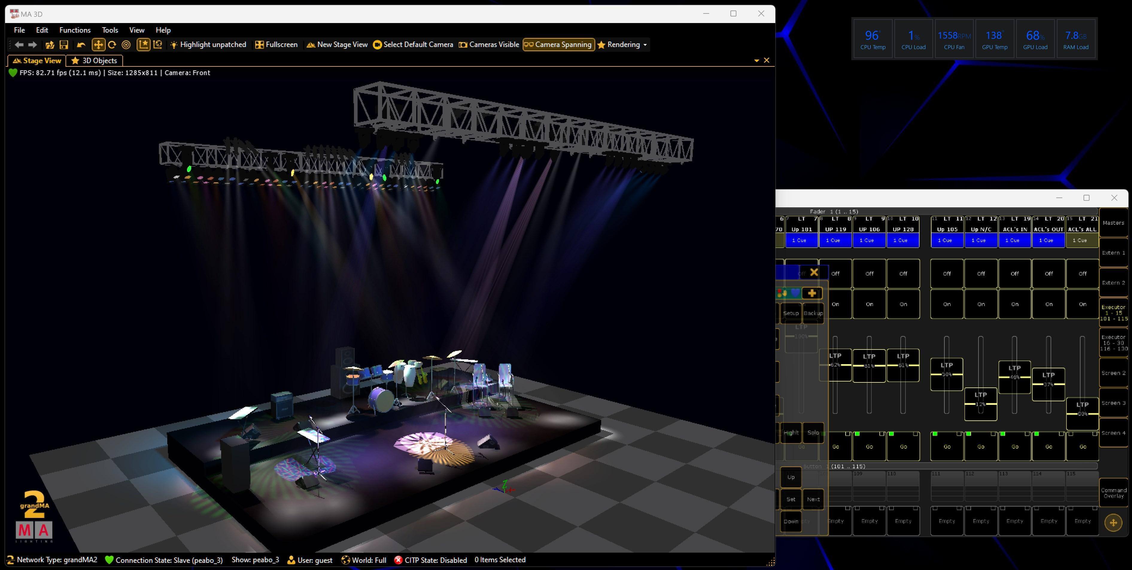Viewport: 1132px width, 570px height.
Task: Toggle Cameras Visible option
Action: point(489,44)
